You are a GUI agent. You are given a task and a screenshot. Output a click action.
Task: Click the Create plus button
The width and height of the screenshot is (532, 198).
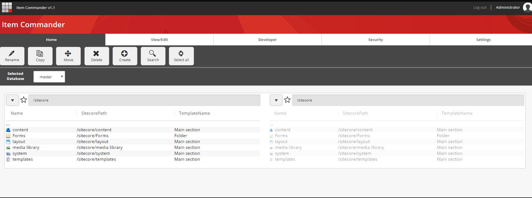(x=125, y=56)
